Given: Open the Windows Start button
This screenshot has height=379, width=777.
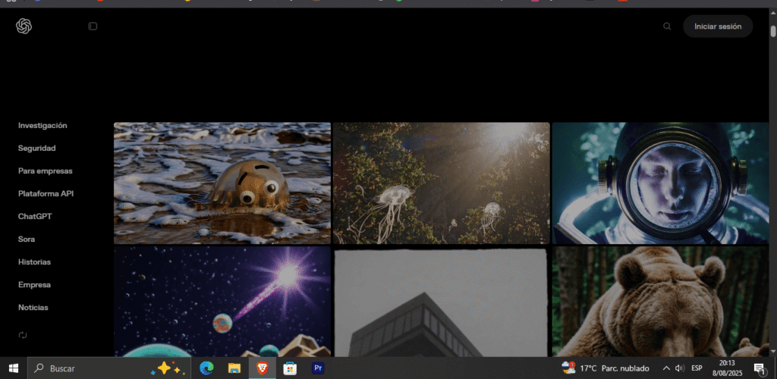Looking at the screenshot, I should [14, 368].
